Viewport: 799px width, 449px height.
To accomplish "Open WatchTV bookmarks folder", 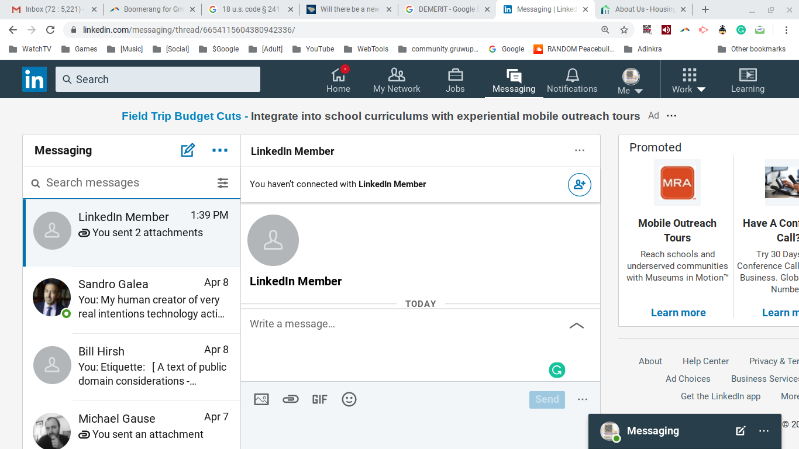I will pos(30,49).
